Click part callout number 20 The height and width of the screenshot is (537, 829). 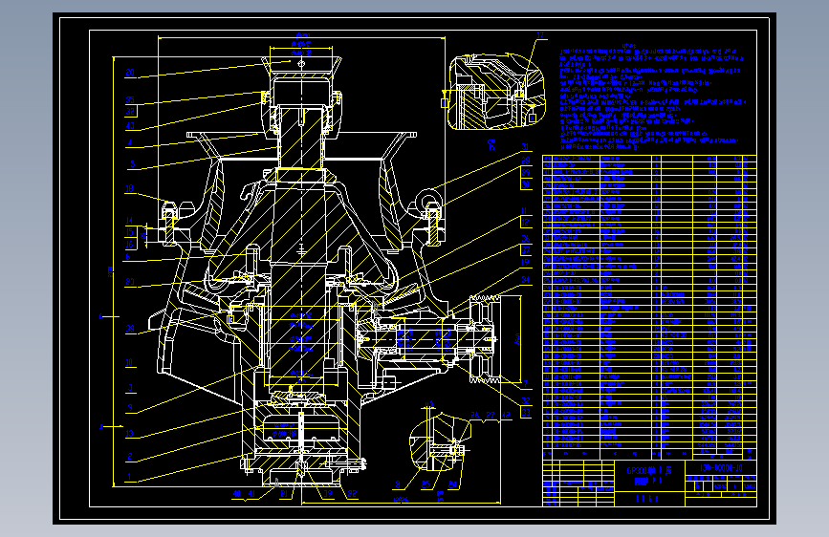tap(130, 73)
